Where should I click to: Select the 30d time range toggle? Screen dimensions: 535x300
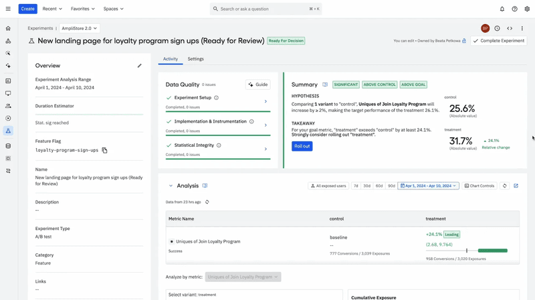(x=367, y=186)
